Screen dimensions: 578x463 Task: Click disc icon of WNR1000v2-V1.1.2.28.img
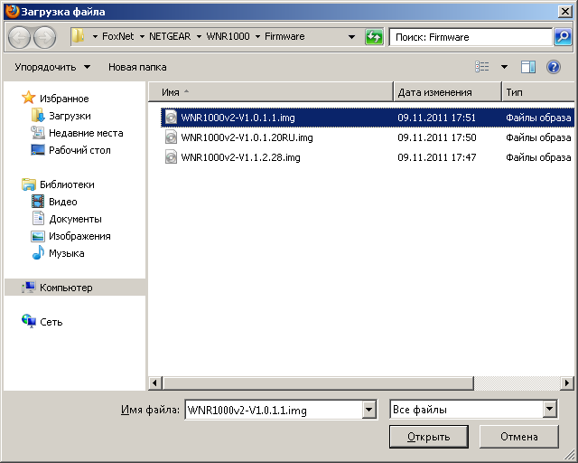tap(171, 157)
